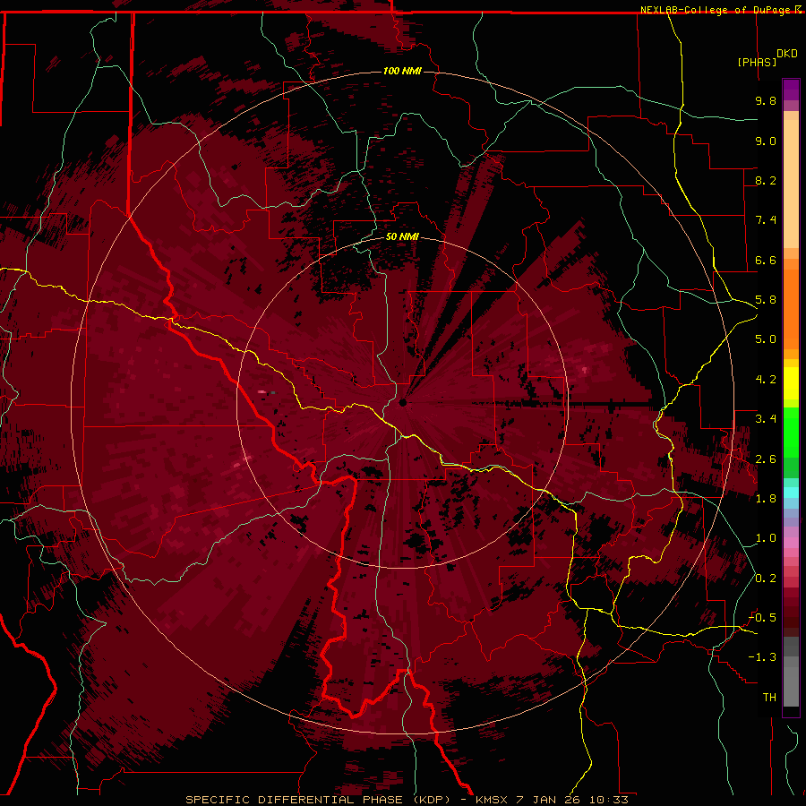
Task: Click the -0.5 value on color scale
Action: tap(762, 618)
